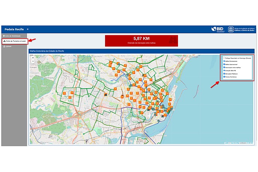258x172 pixels.
Task: Select Ciclo de Turismo e Lazer menu item
Action: point(15,41)
